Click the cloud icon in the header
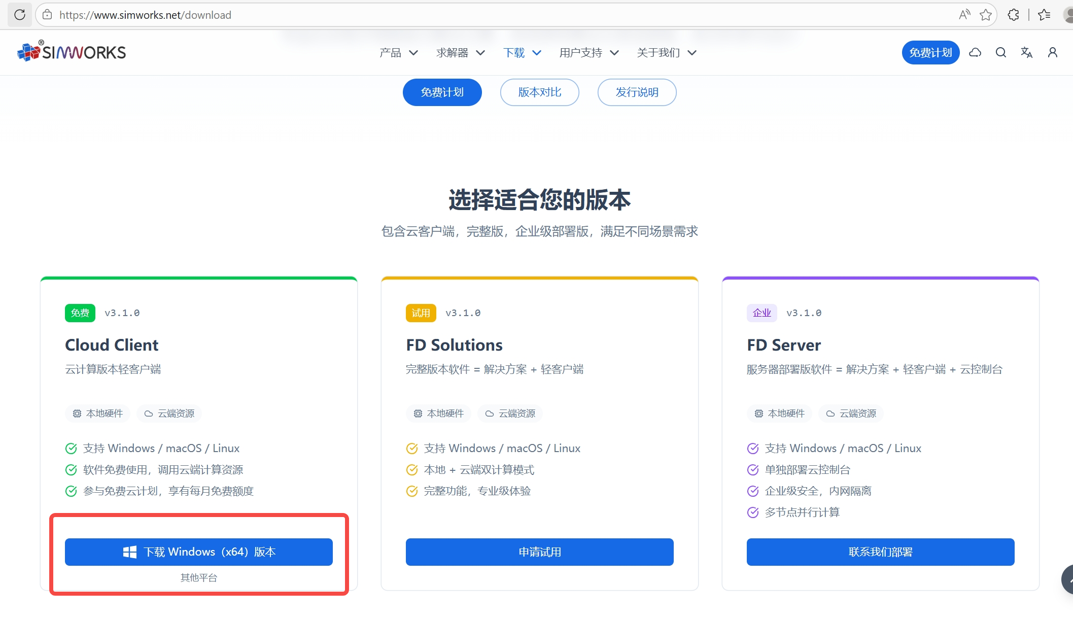The height and width of the screenshot is (617, 1073). point(975,52)
